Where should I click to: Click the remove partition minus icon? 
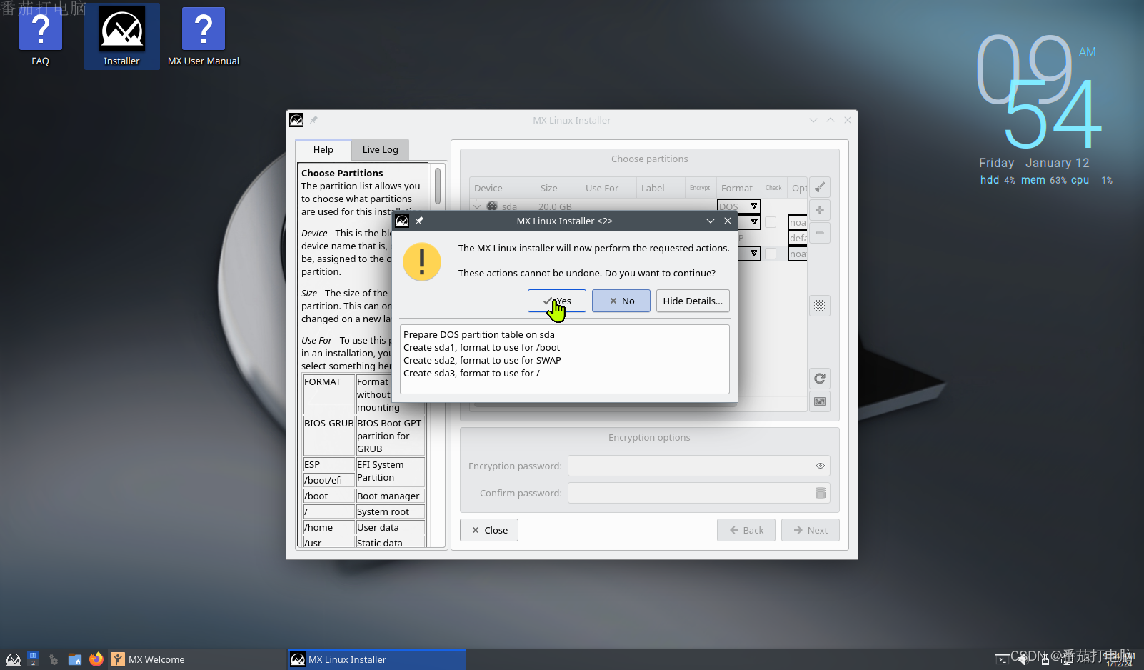click(820, 233)
